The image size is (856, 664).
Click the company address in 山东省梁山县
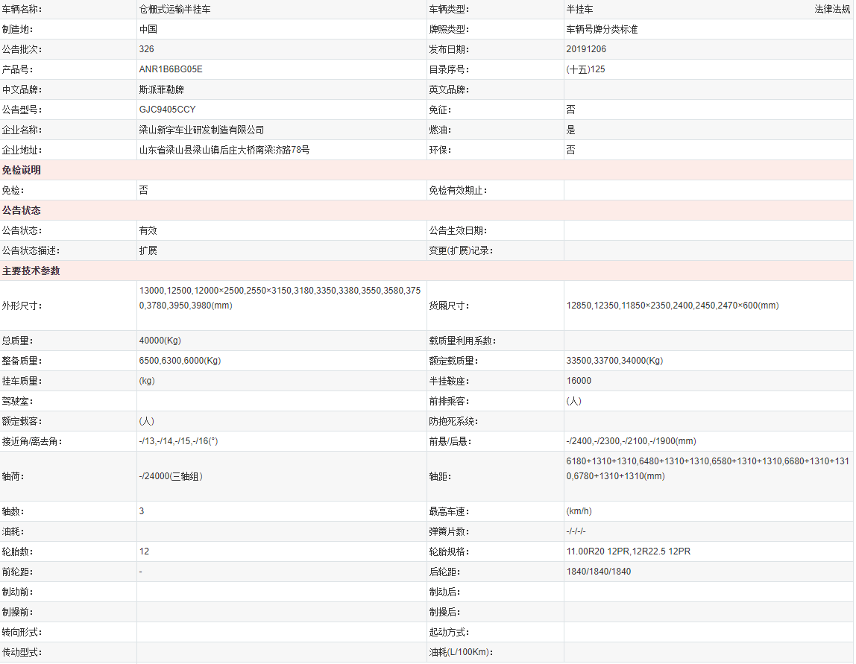224,150
